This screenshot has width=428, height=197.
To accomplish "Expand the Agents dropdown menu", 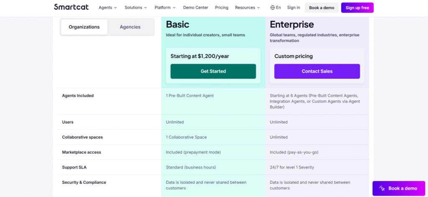I will click(x=107, y=7).
